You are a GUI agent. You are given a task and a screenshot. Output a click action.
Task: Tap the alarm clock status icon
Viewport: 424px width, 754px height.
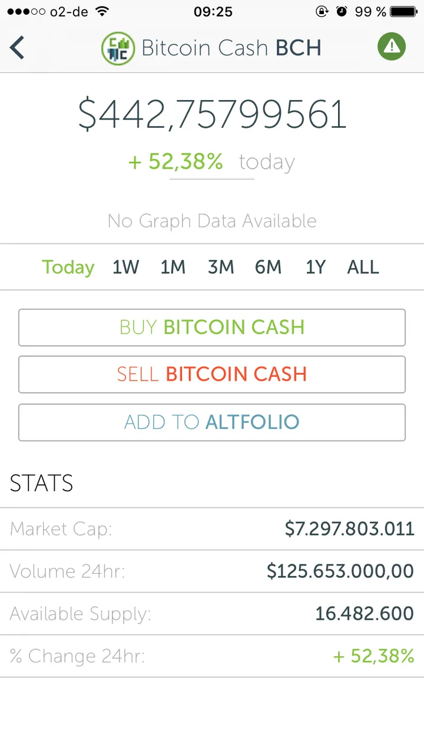point(342,11)
